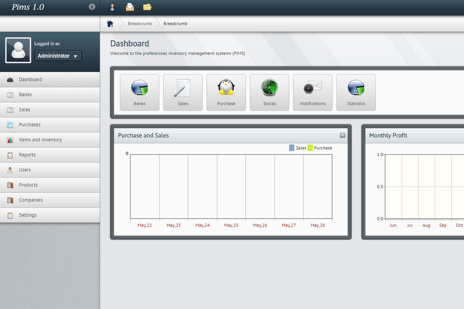Click the info icon next to Pims 1.0
The image size is (464, 309).
(92, 7)
